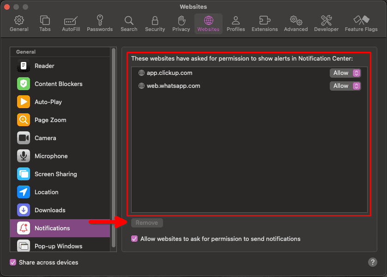Go to the Privacy hand icon
387x277 pixels.
(181, 24)
